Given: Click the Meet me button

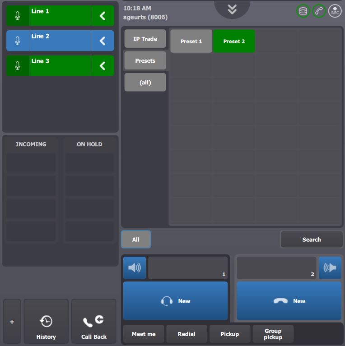Looking at the screenshot, I should click(144, 334).
